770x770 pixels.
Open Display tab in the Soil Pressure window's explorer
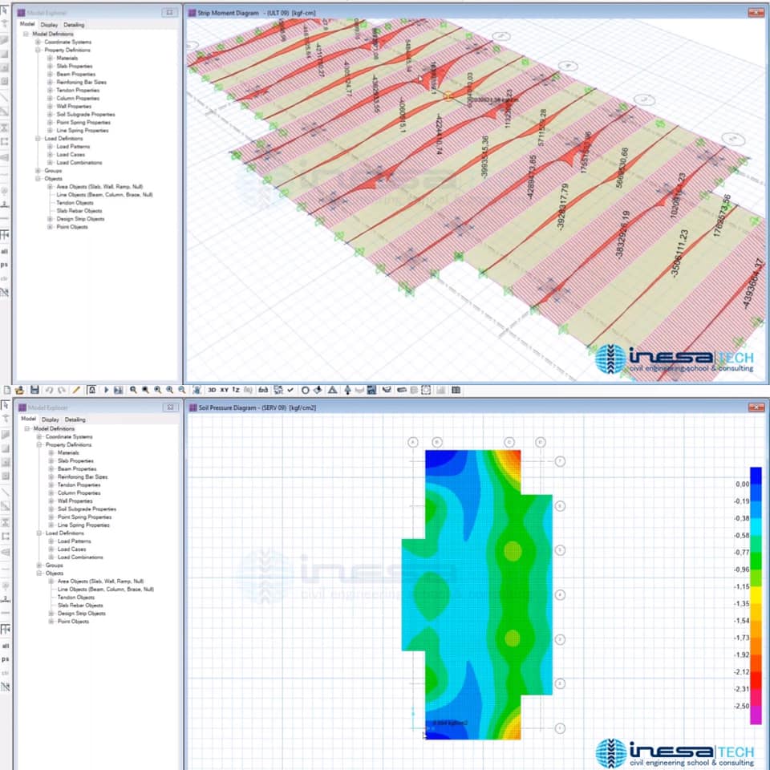tap(50, 419)
